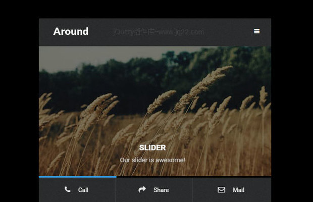This screenshot has width=313, height=202.
Task: Click the black margin right of the page
Action: [292, 101]
